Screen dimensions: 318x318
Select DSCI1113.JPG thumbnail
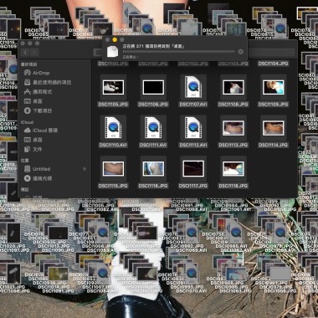click(233, 128)
